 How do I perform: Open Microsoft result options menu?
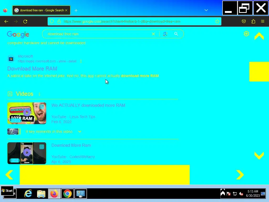pos(81,61)
